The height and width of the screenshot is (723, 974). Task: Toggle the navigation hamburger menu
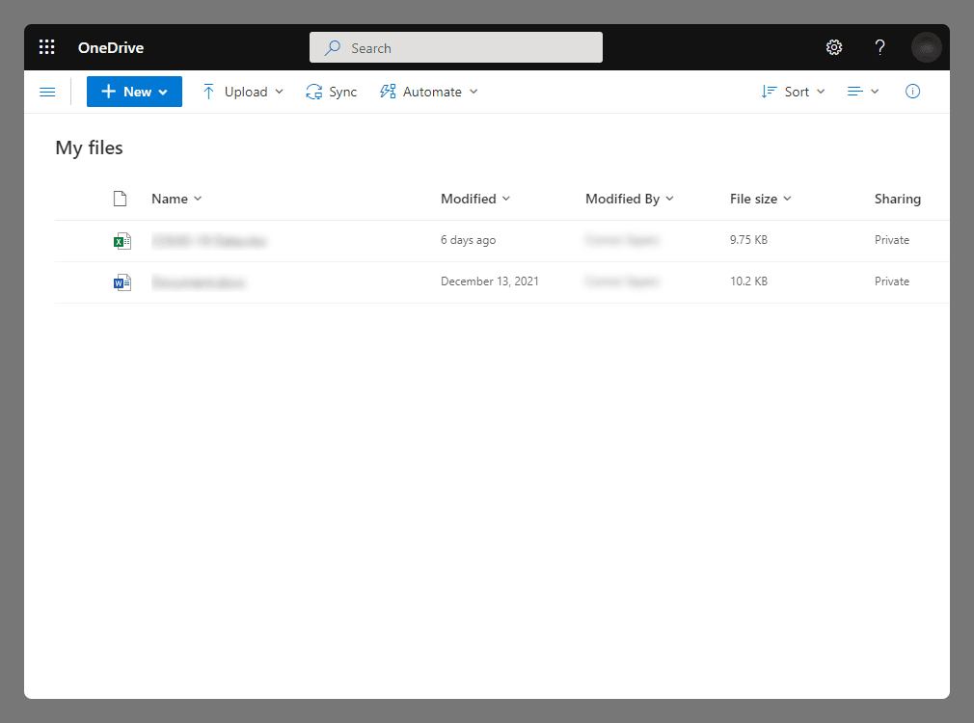(47, 92)
